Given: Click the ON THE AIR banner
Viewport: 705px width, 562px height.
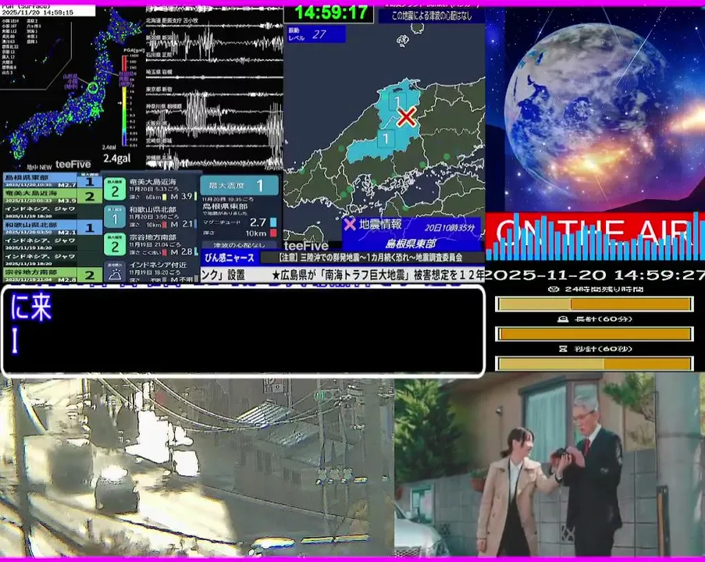Looking at the screenshot, I should click(595, 236).
